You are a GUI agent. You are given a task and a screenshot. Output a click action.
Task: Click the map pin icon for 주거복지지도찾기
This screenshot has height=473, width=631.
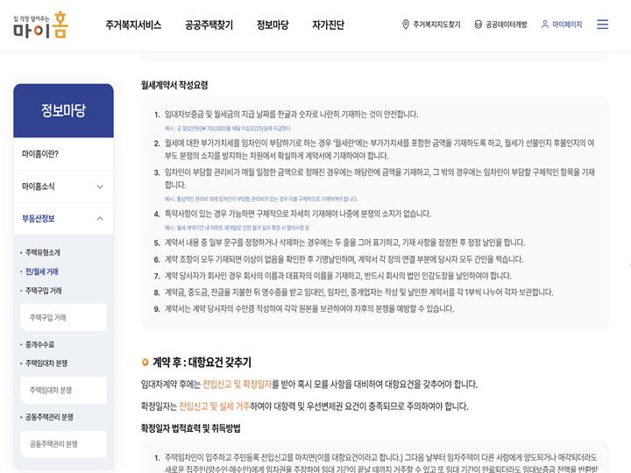[x=405, y=25]
